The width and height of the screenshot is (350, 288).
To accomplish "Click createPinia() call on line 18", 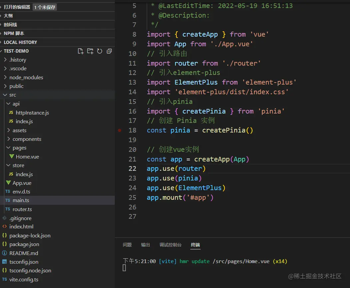I will pyautogui.click(x=228, y=130).
